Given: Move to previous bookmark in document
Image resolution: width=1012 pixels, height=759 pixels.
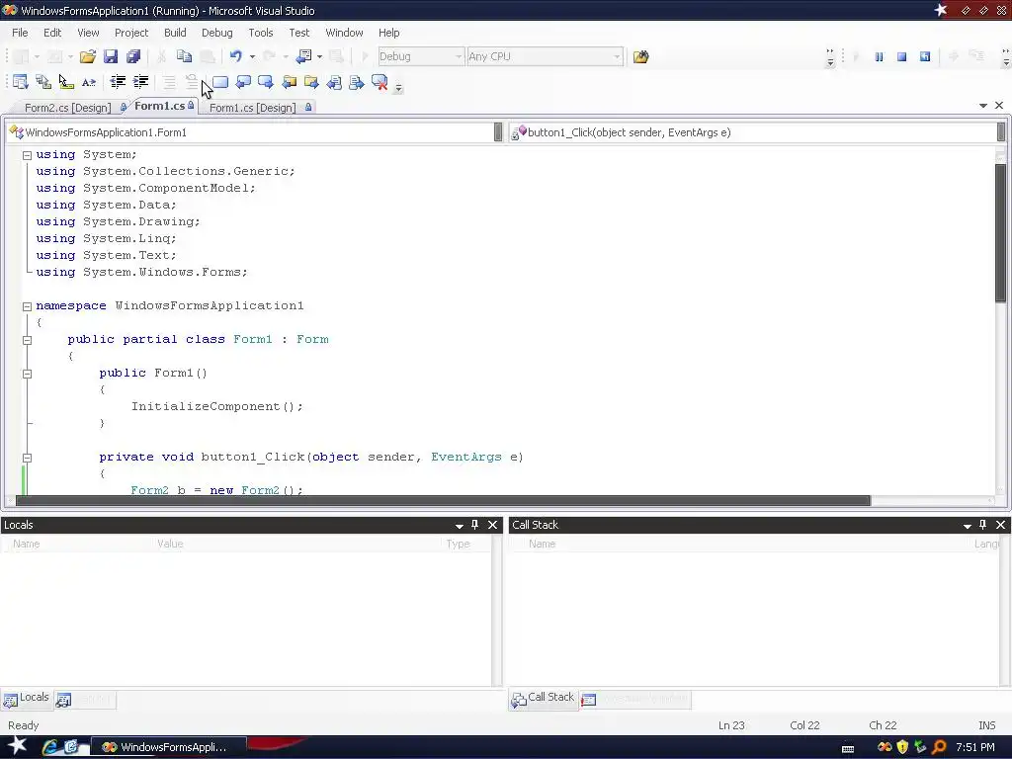Looking at the screenshot, I should tap(334, 82).
